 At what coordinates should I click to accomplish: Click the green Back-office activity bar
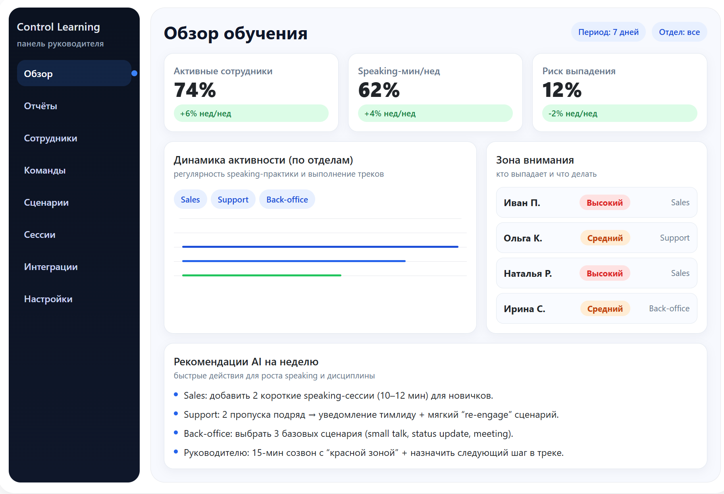pos(261,274)
